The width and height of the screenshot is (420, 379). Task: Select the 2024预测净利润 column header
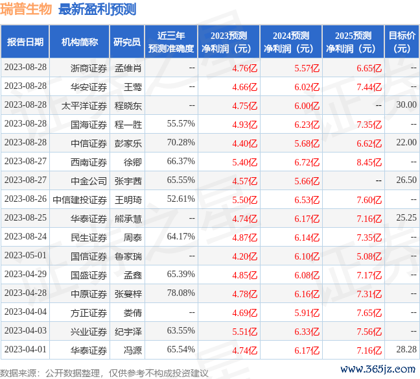click(291, 42)
